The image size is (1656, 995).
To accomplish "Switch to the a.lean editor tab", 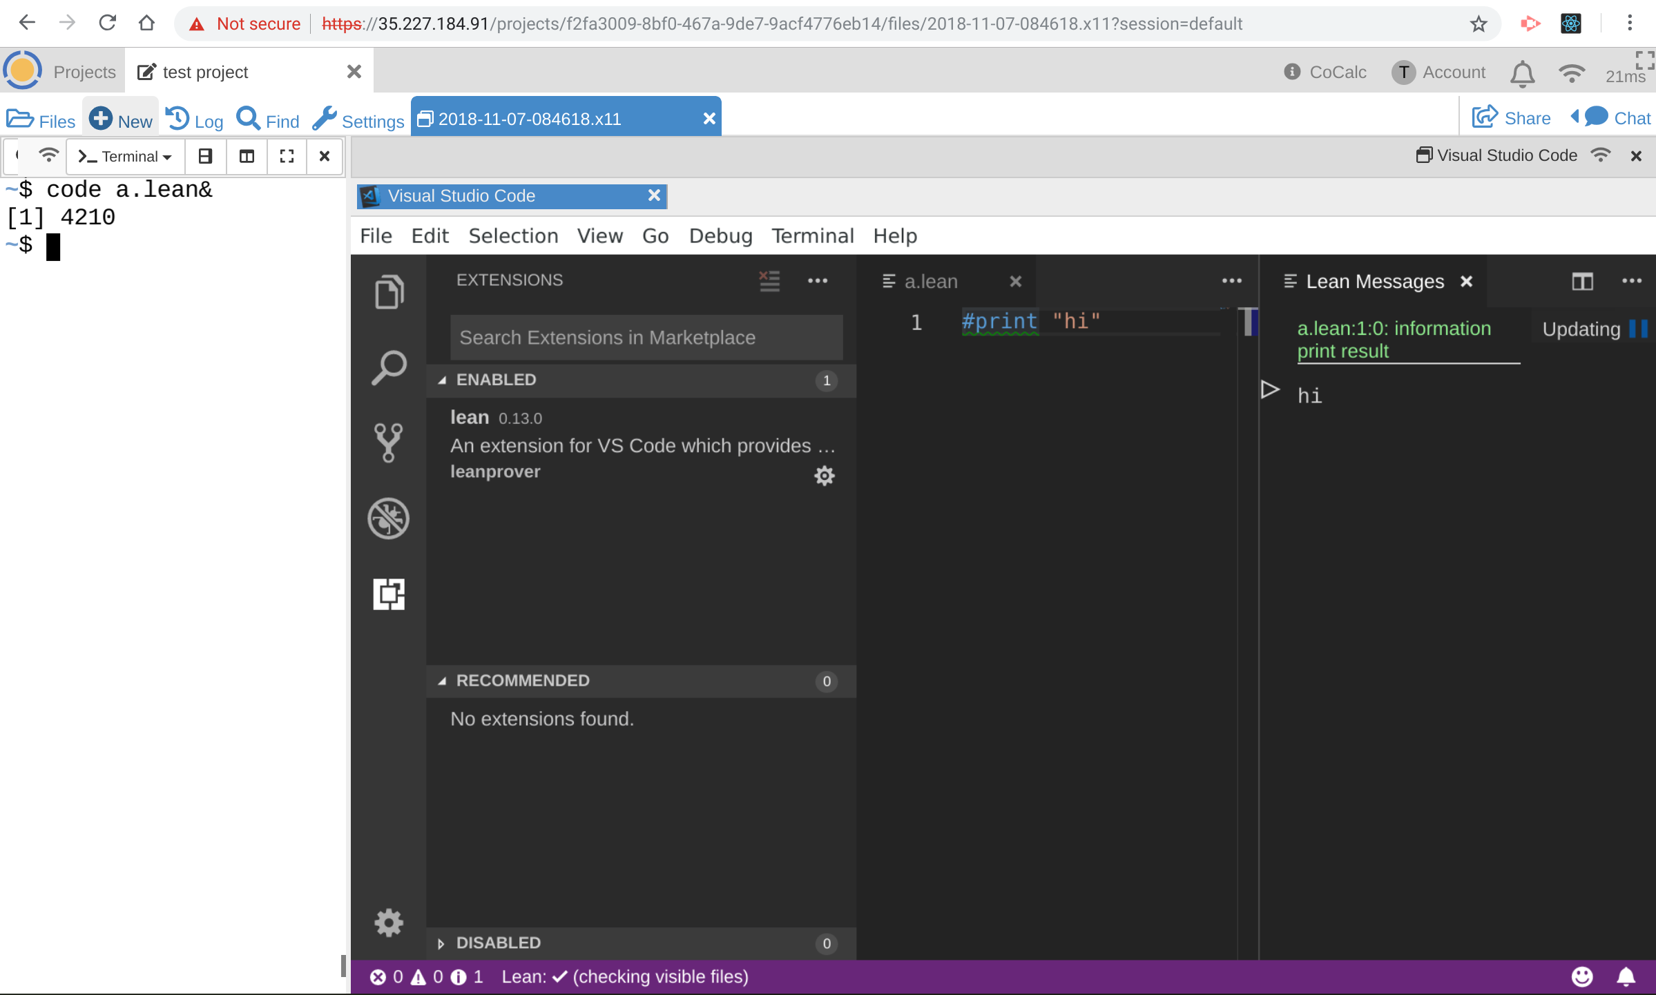I will (930, 282).
